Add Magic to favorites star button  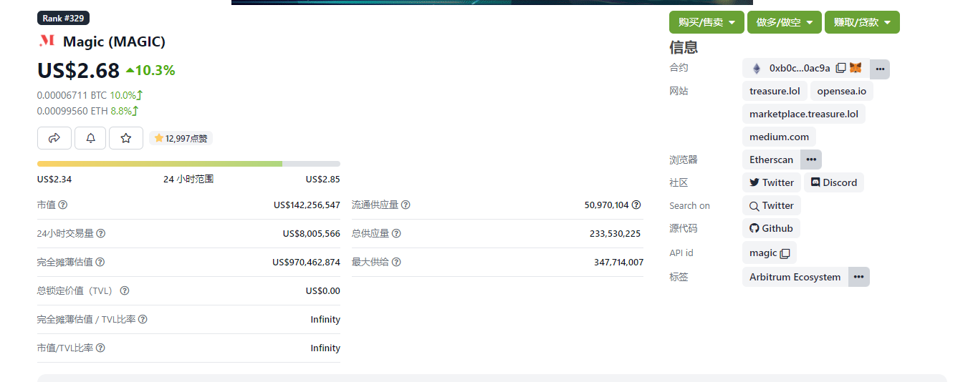pyautogui.click(x=126, y=138)
